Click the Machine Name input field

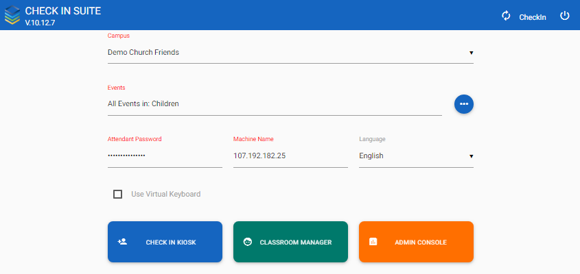[x=290, y=156]
